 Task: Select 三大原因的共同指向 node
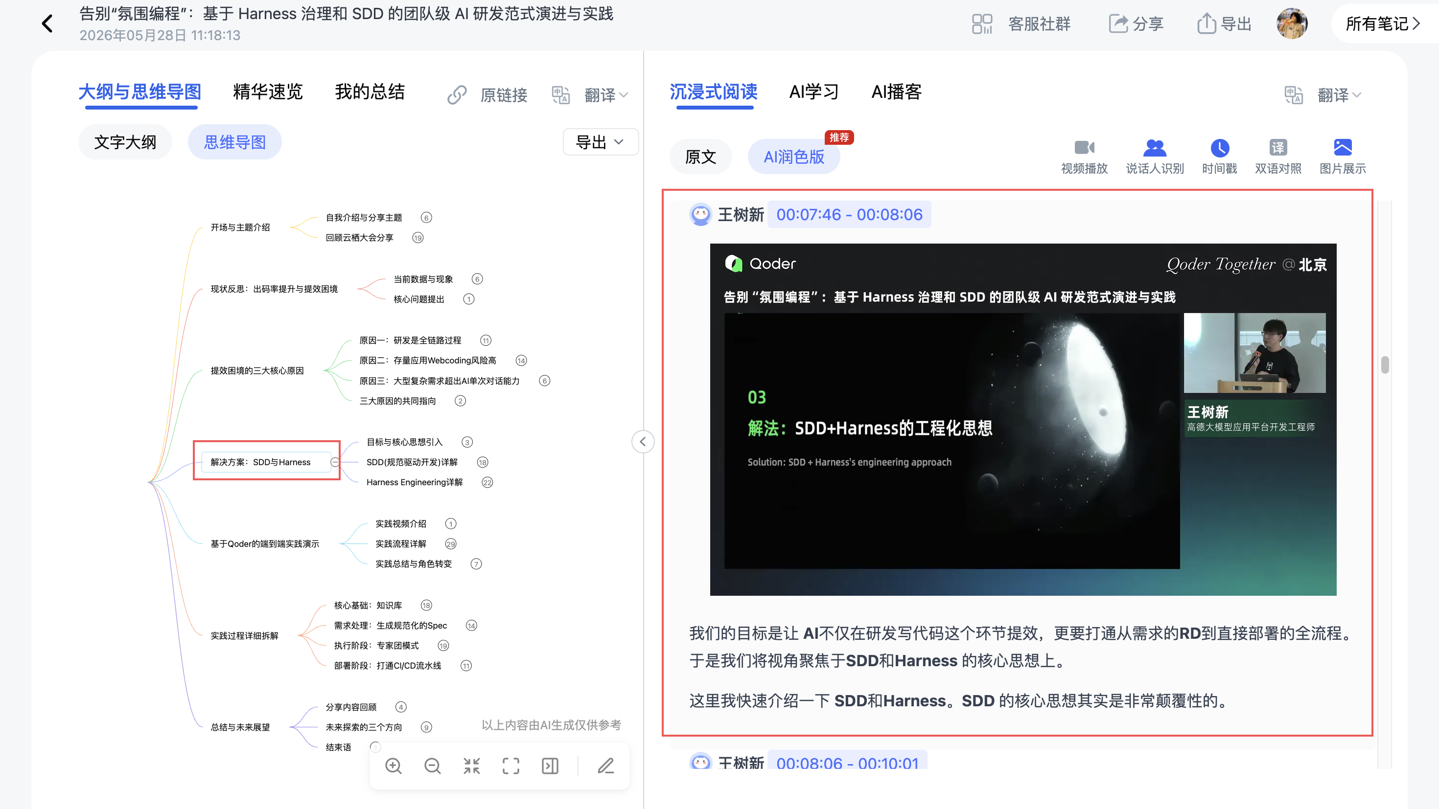tap(398, 401)
